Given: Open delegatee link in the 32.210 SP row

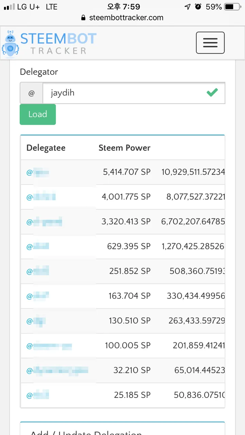Looking at the screenshot, I should pyautogui.click(x=57, y=370).
